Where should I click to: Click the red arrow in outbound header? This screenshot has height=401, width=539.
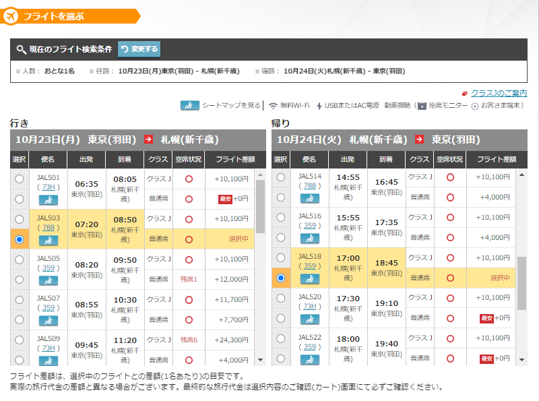point(148,140)
